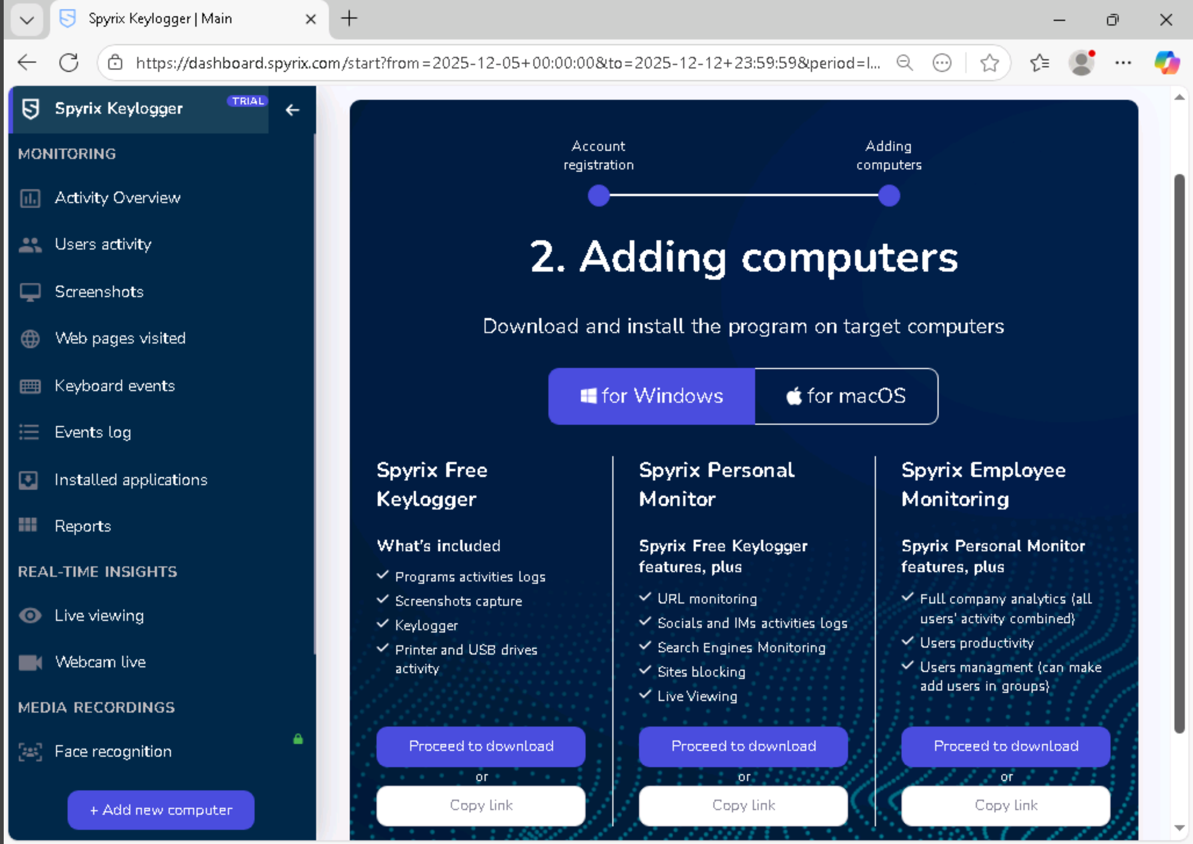This screenshot has height=844, width=1193.
Task: Click the Face recognition icon
Action: coord(30,752)
